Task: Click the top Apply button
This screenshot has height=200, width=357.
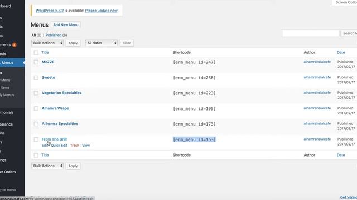Action: pos(73,43)
